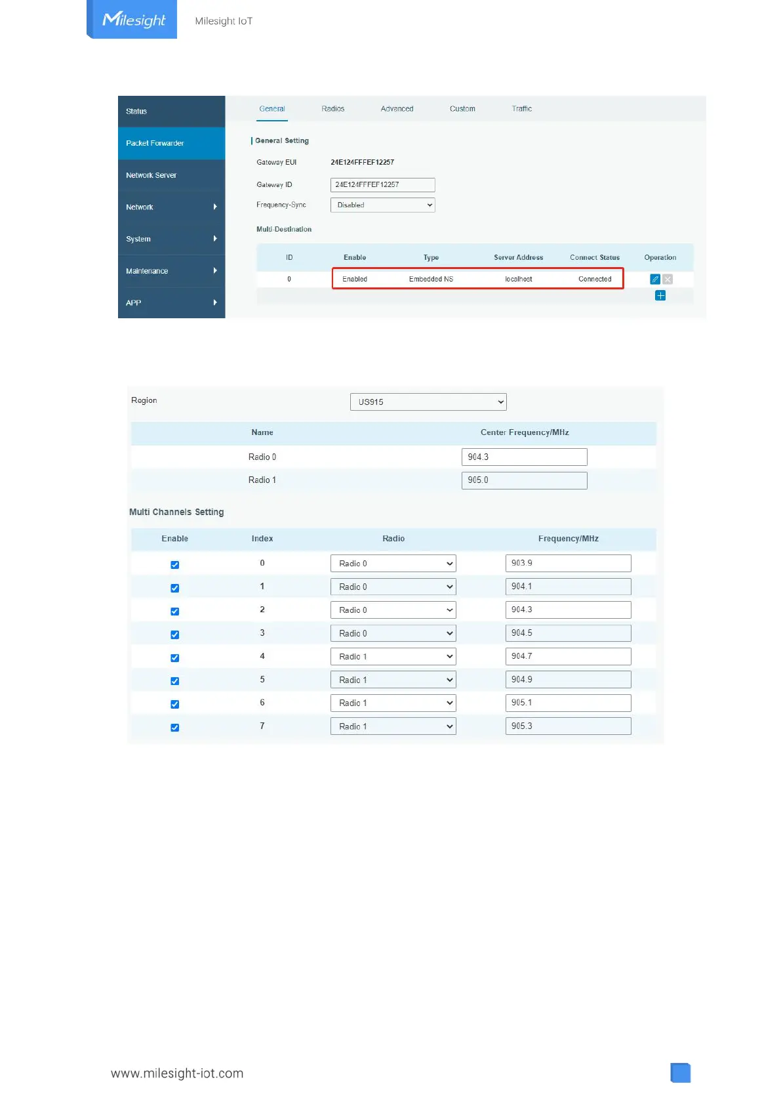Open Status in the sidebar
This screenshot has width=781, height=1105.
tap(171, 112)
